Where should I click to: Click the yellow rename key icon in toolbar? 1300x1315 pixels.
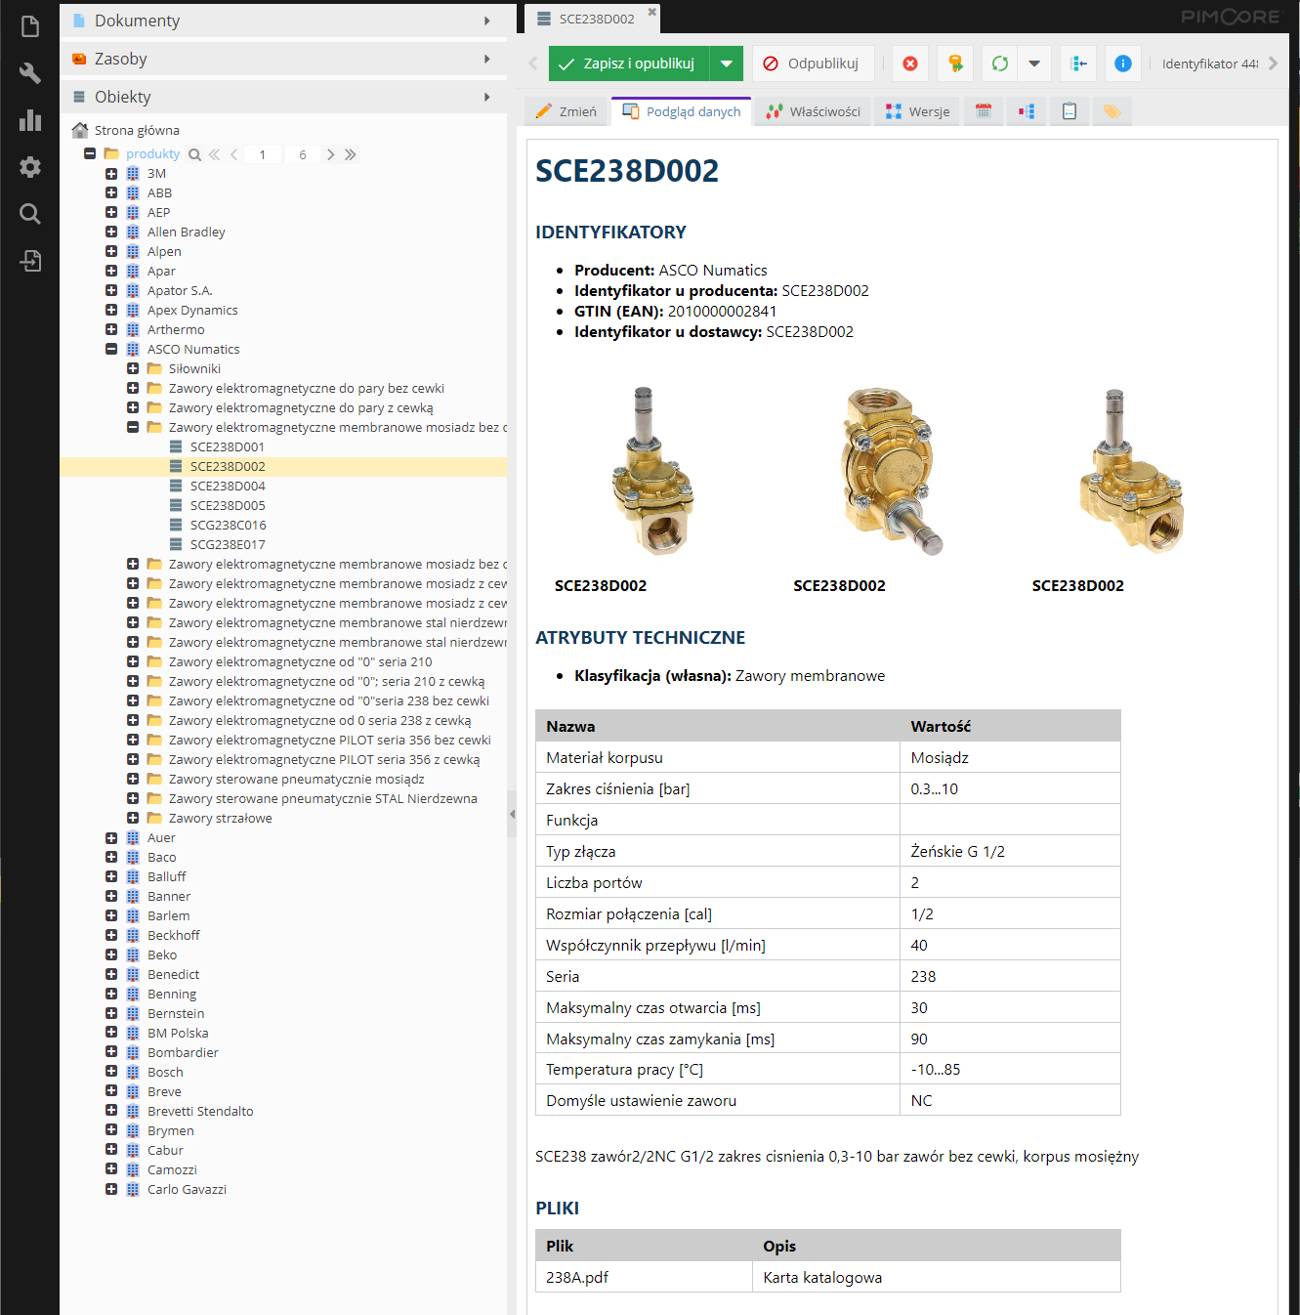(955, 64)
